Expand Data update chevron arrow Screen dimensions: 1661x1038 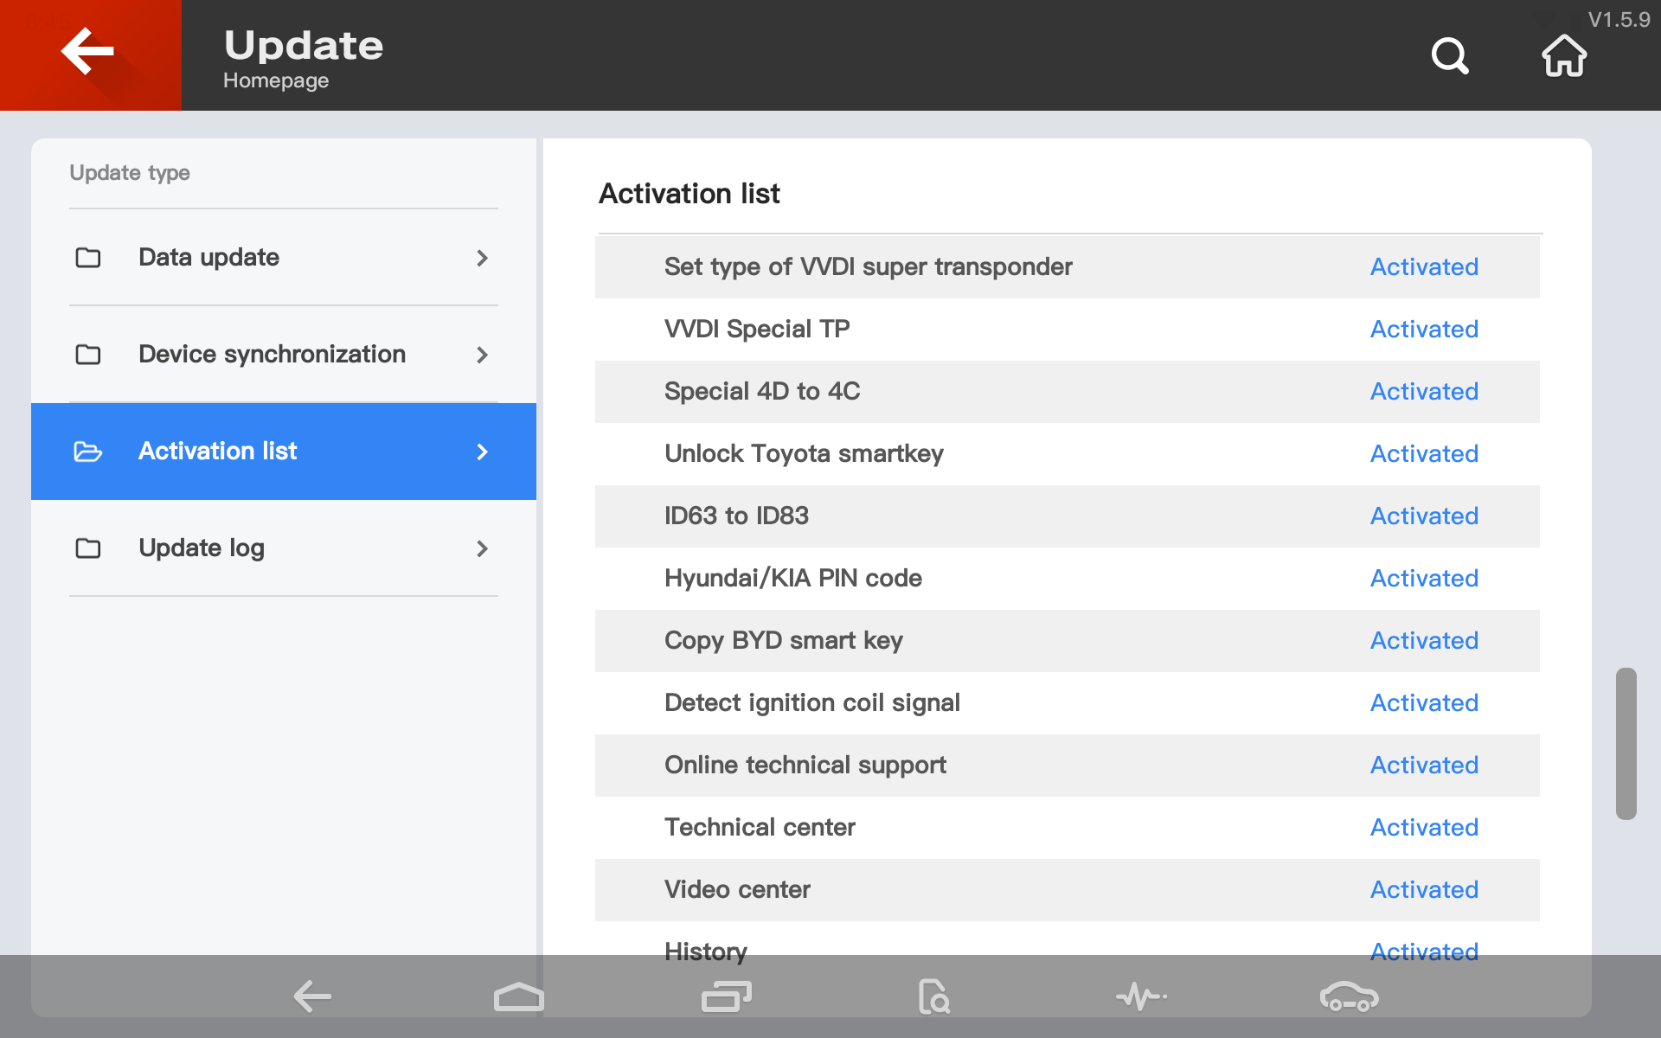[482, 258]
